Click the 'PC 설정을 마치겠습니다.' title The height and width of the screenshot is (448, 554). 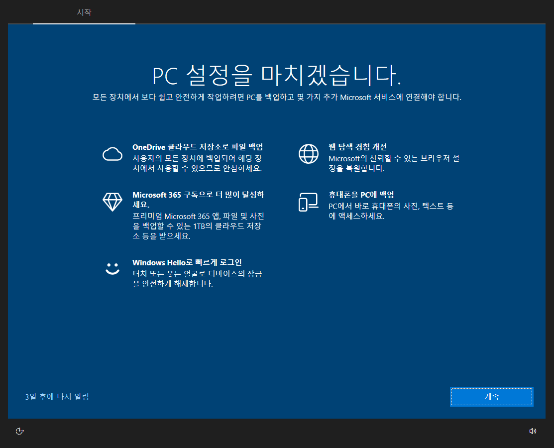(x=277, y=75)
